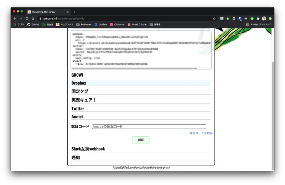This screenshot has height=185, width=285.
Task: Open the extensions puzzle piece icon
Action: click(x=258, y=18)
